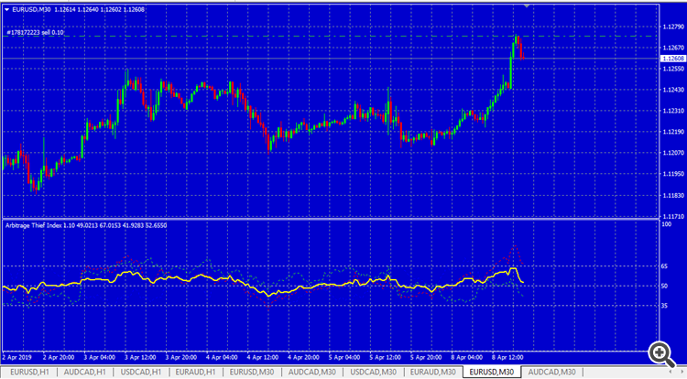Click the 1.12430 price axis label
The height and width of the screenshot is (379, 687).
[673, 90]
